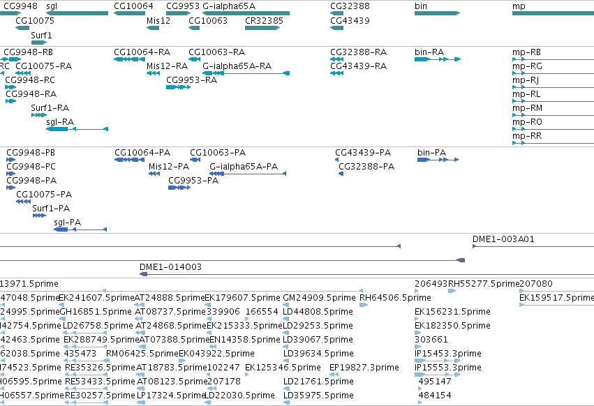Click the bin-RA transcript label
The image size is (594, 406).
point(429,52)
